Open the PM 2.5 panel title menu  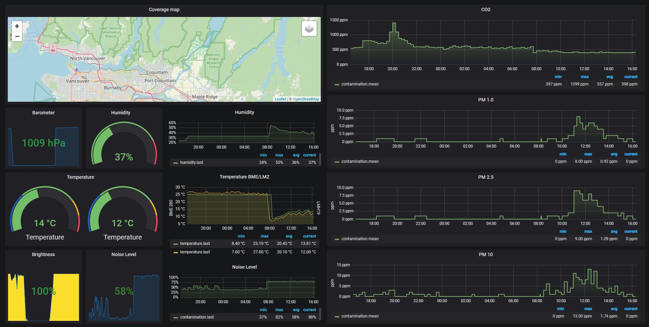pyautogui.click(x=486, y=177)
